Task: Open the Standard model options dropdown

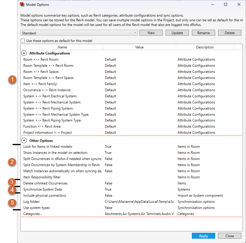Action: pos(79,33)
